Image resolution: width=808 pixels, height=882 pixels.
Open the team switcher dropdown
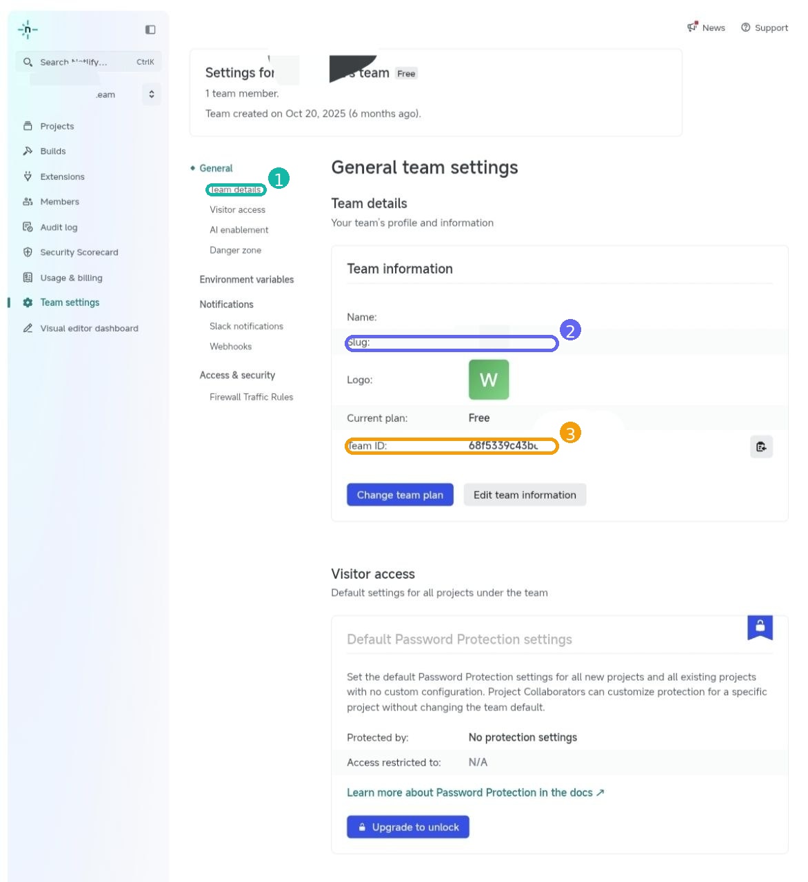(151, 94)
